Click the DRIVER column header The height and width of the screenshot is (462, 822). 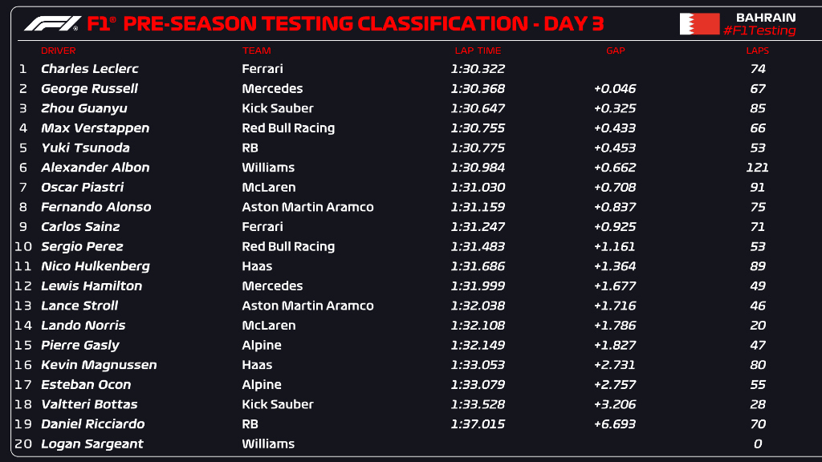click(58, 51)
